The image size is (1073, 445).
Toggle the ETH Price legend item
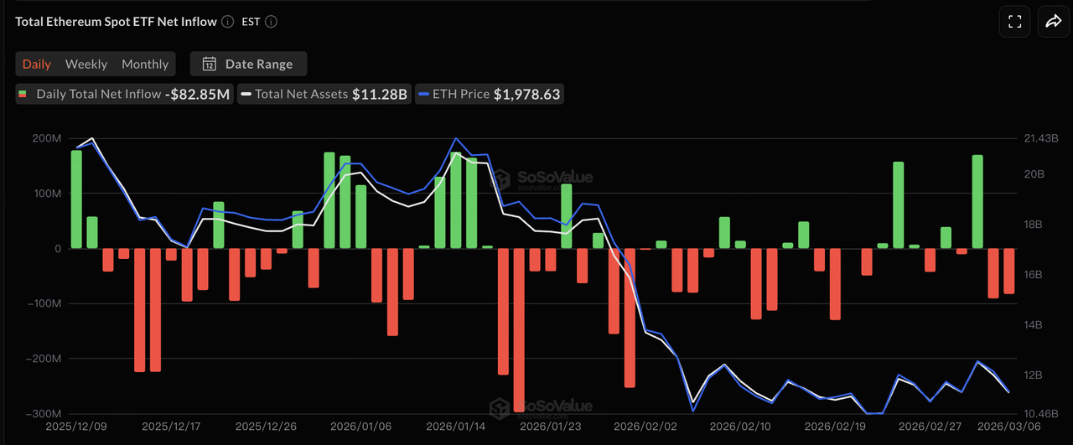tap(489, 94)
